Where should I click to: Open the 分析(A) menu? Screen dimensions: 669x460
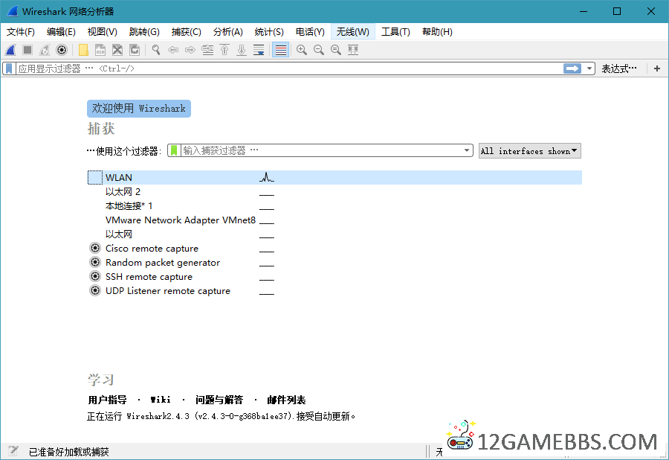(228, 31)
